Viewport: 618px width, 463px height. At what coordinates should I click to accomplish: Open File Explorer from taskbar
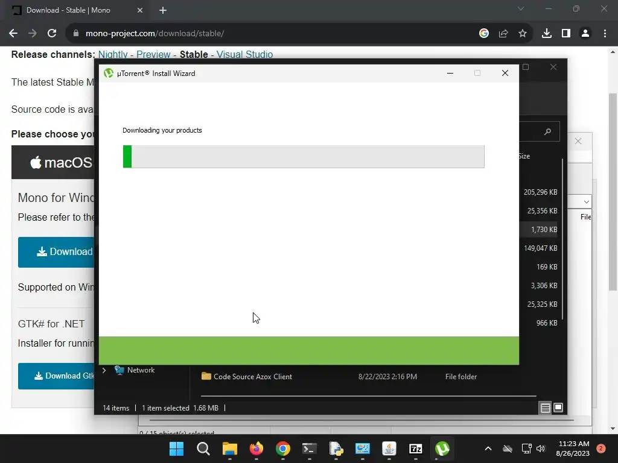coord(230,449)
